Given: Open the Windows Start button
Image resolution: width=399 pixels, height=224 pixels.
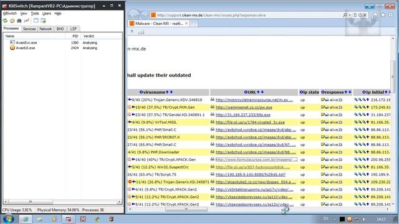Looking at the screenshot, I should tap(8, 219).
